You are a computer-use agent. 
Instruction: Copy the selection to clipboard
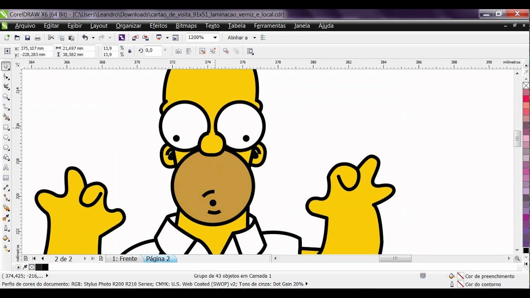[x=61, y=38]
